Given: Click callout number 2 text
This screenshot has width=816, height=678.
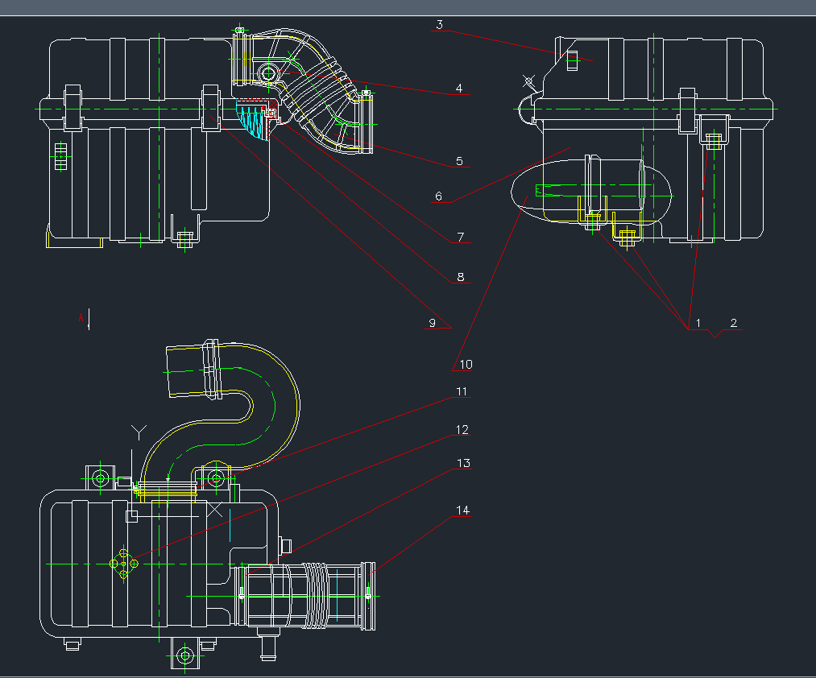Looking at the screenshot, I should 733,323.
